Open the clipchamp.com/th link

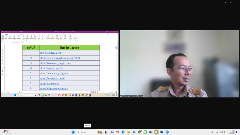click(54, 88)
